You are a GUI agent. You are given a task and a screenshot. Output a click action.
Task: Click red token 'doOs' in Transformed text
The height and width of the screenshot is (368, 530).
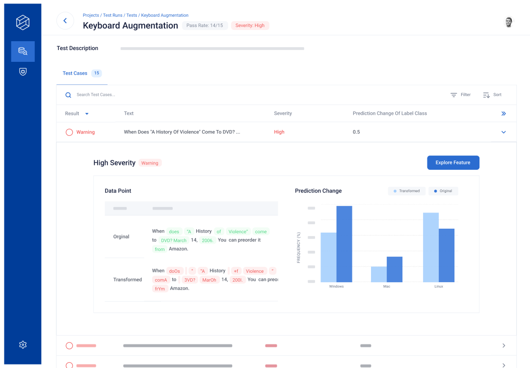click(x=175, y=271)
